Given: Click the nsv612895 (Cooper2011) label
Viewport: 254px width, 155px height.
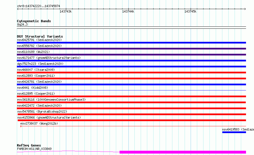Looking at the screenshot, I should tap(36, 94).
